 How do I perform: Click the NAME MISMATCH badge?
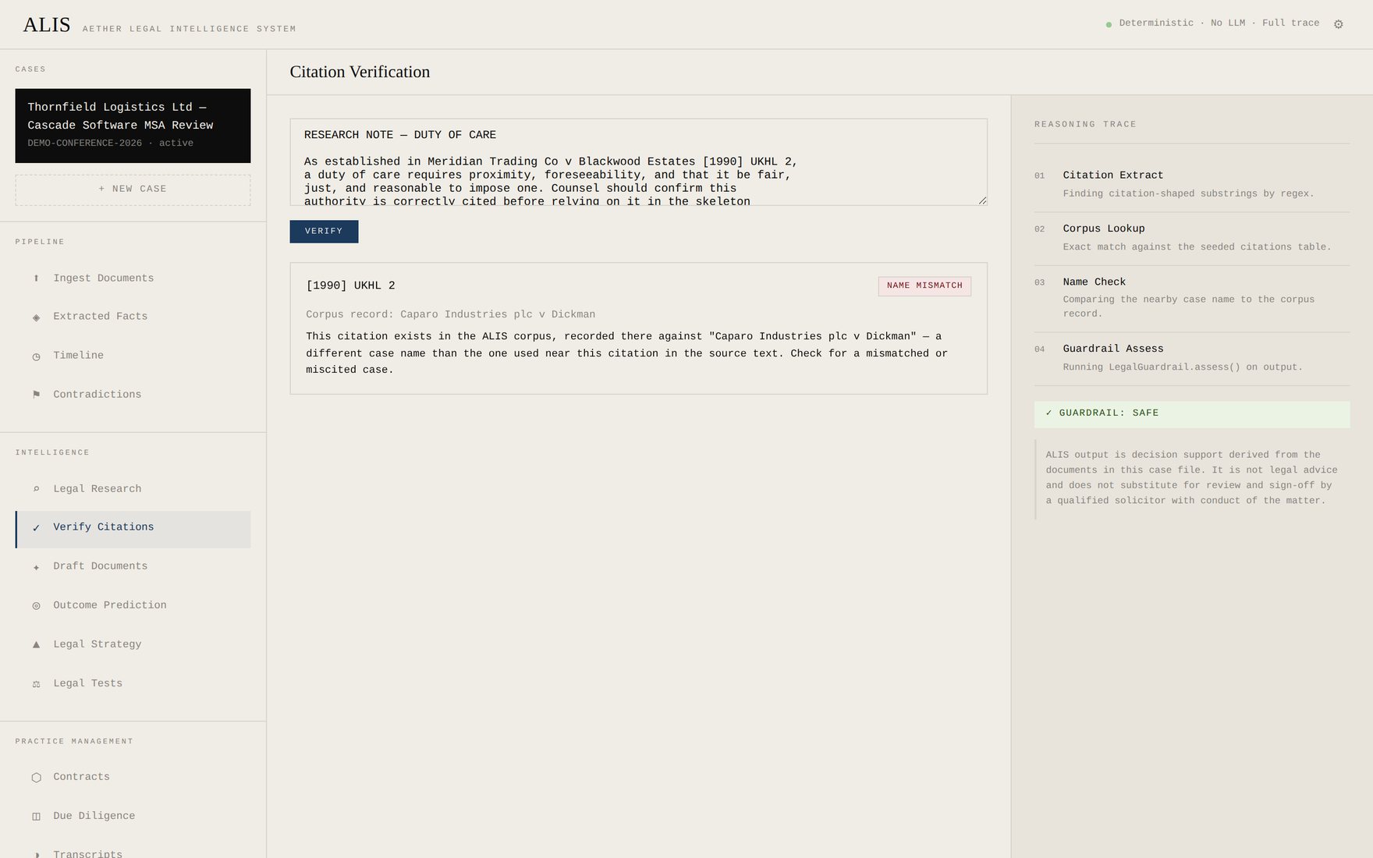(924, 286)
